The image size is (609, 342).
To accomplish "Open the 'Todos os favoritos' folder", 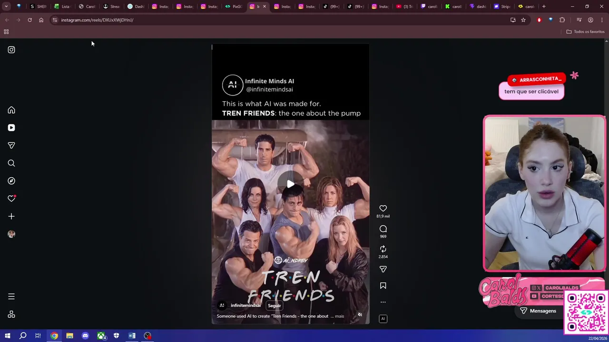I will tap(585, 32).
